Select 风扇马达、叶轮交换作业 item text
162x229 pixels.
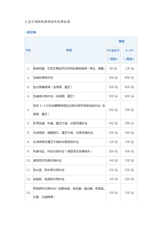point(63,151)
